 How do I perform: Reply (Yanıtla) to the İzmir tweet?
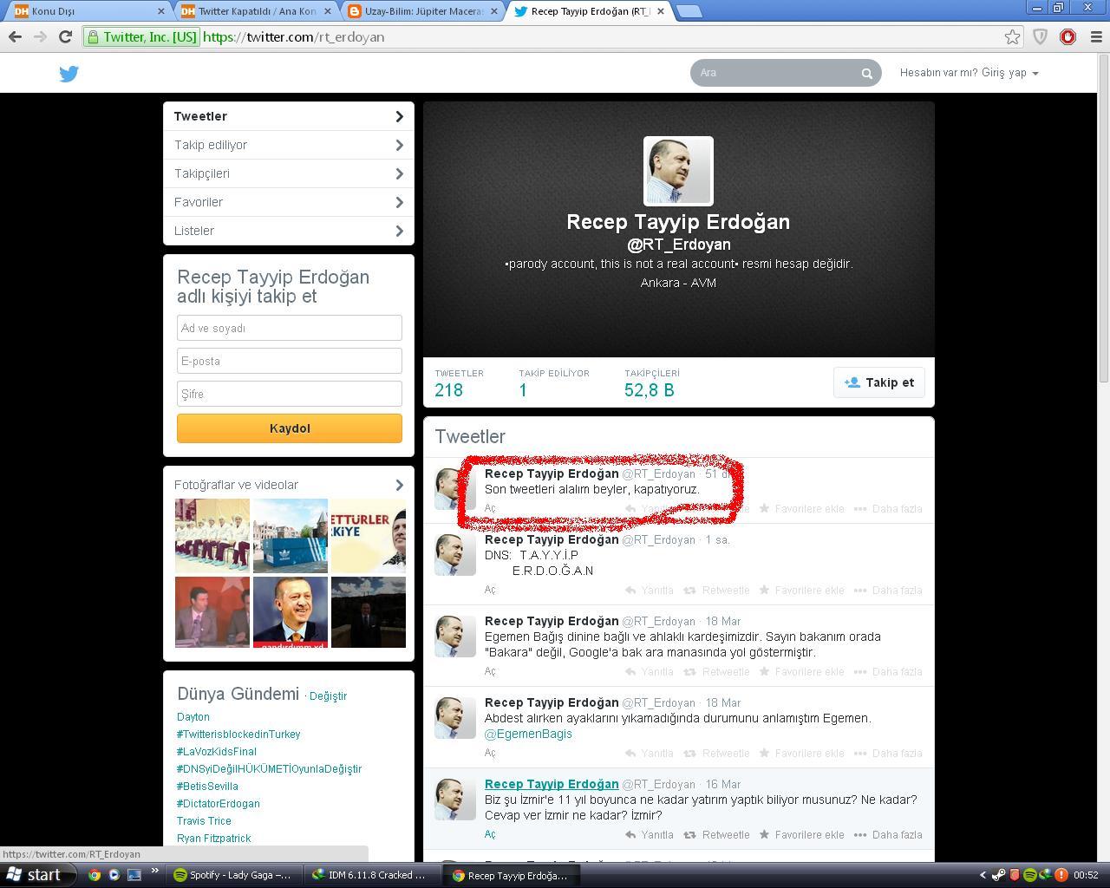pos(650,835)
